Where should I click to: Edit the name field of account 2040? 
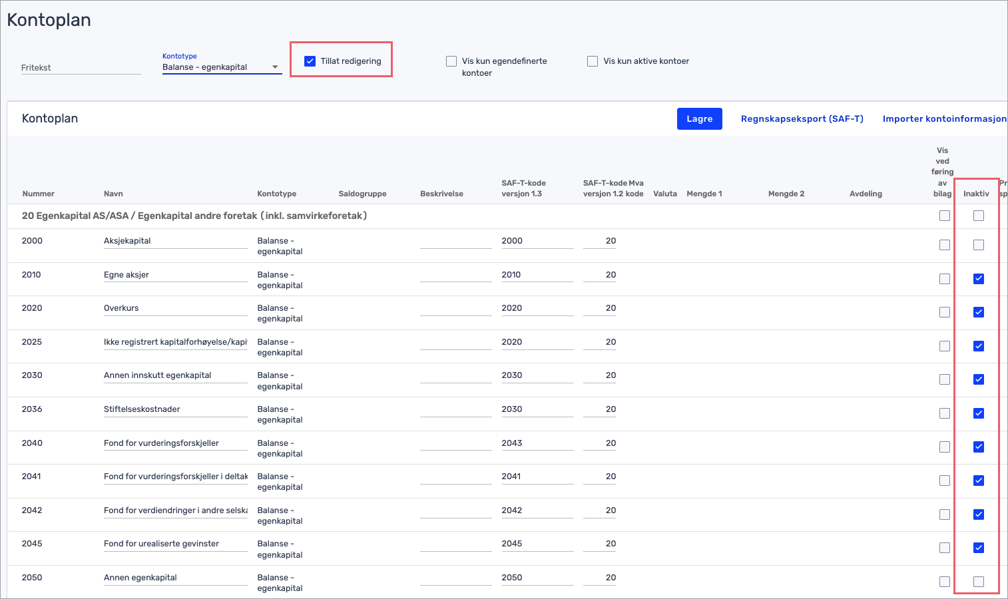pos(175,443)
